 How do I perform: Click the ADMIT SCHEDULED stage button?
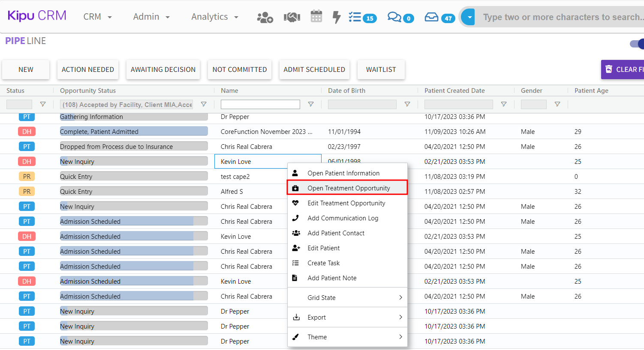pyautogui.click(x=314, y=70)
